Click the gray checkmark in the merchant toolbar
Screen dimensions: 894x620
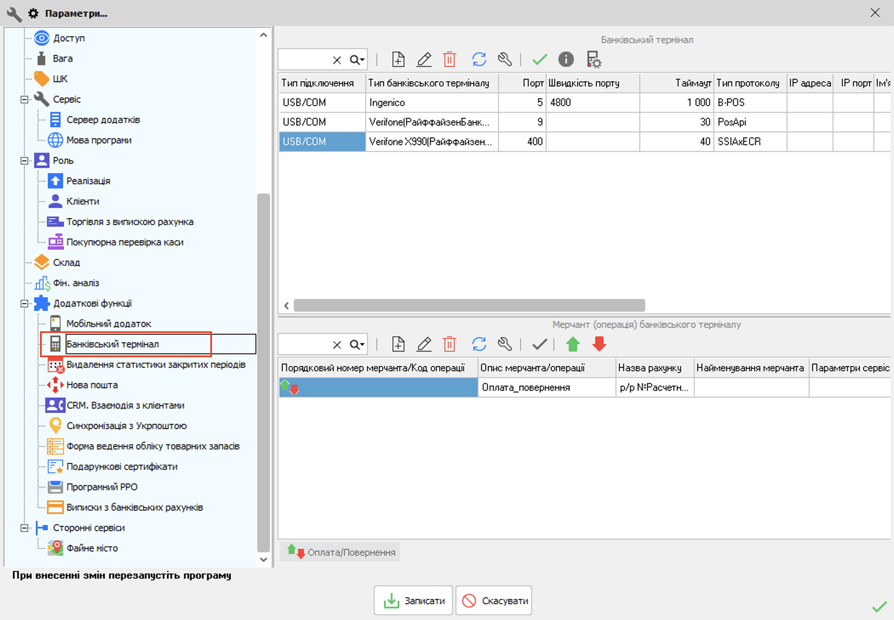point(539,344)
